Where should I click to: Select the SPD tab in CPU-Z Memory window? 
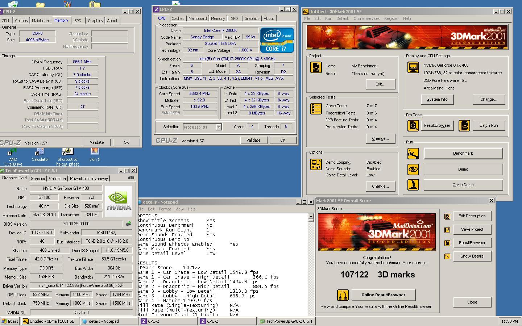point(78,21)
